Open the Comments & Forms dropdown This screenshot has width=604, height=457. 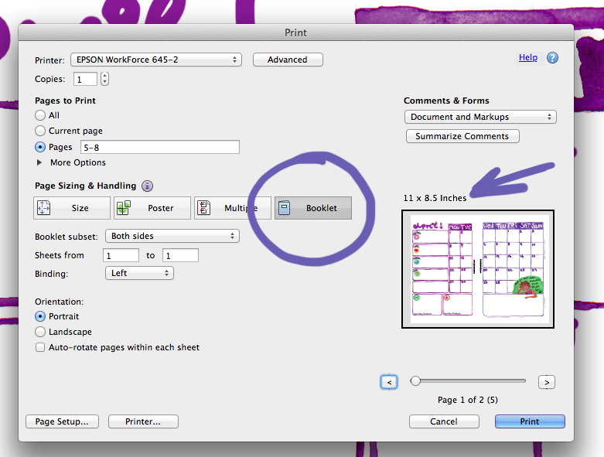click(479, 117)
